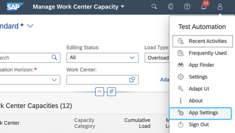Viewport: 235px width, 133px height.
Task: Click into the Work Center input field
Action: (97, 80)
